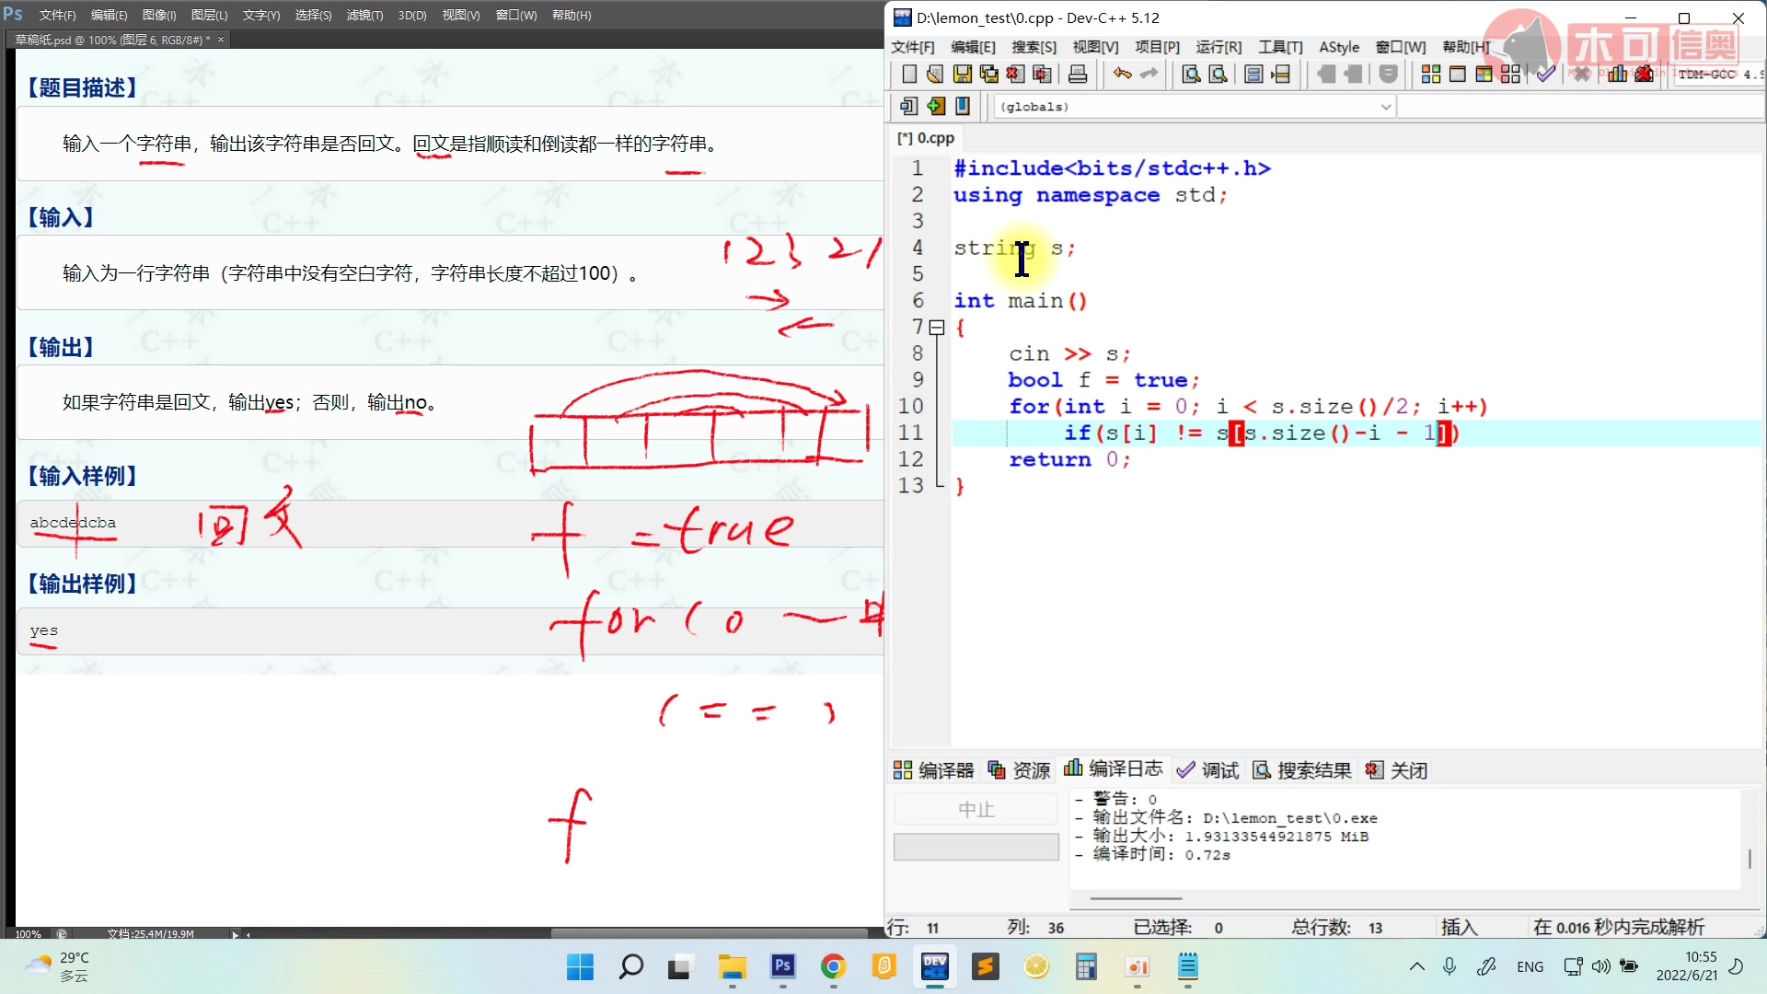The height and width of the screenshot is (994, 1767).
Task: Click the Profile analysis chart icon
Action: 1617,75
